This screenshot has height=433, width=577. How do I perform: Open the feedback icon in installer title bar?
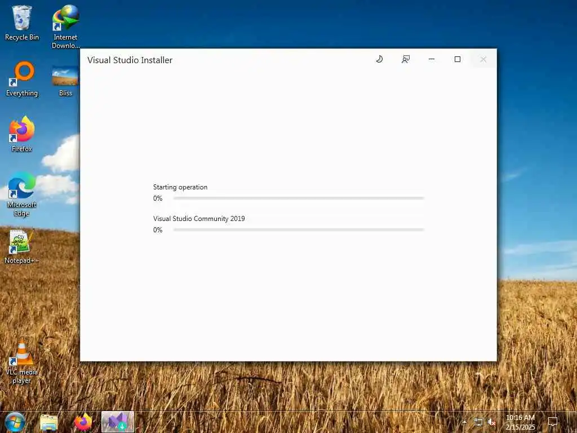point(406,59)
